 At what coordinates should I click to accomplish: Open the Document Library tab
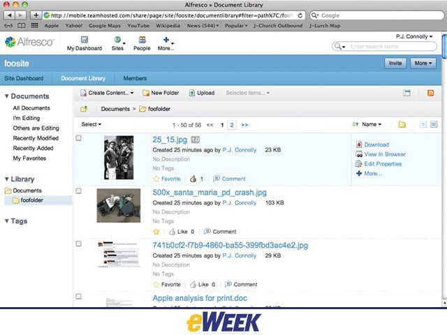tap(83, 78)
